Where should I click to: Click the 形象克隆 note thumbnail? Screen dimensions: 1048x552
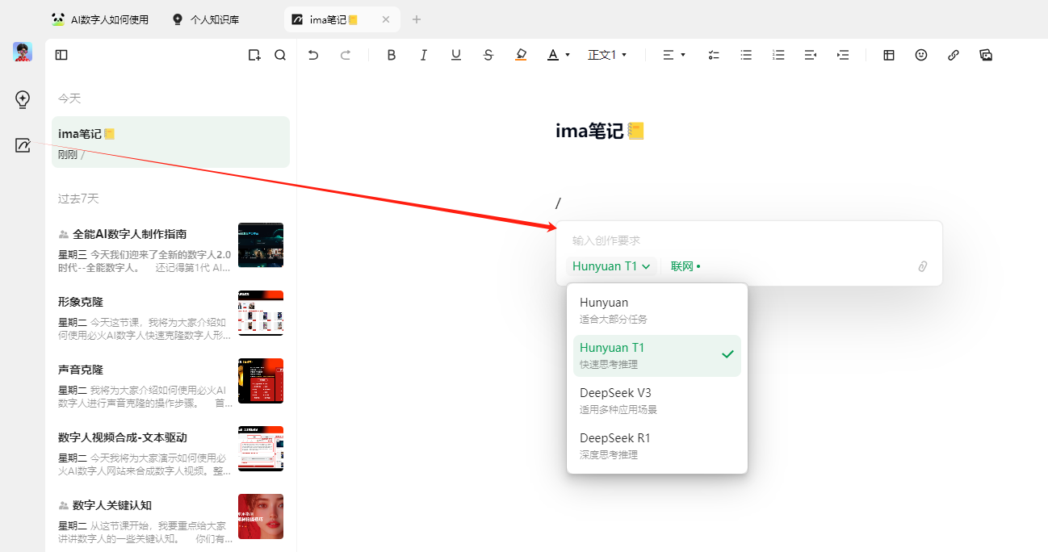(x=261, y=313)
